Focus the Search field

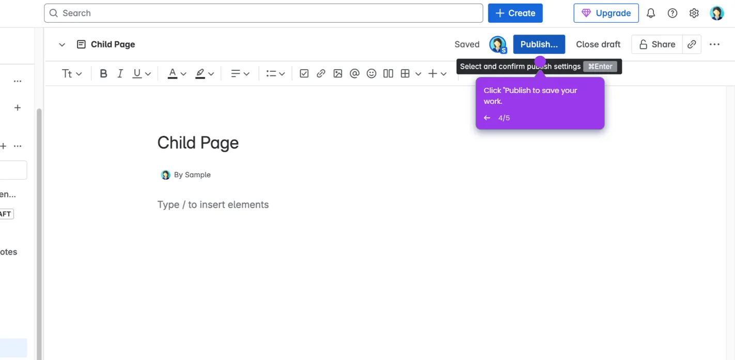coord(263,13)
